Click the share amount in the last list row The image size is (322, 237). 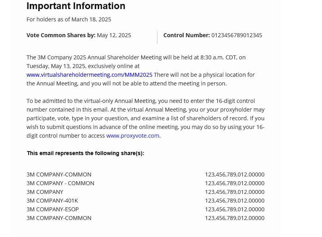[x=234, y=218]
